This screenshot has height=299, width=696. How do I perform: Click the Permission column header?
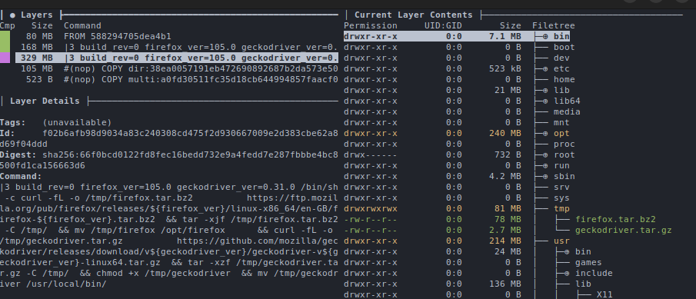(x=370, y=25)
